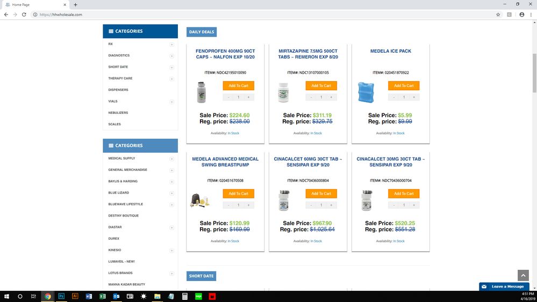
Task: Open the Windows Start menu
Action: (6, 296)
